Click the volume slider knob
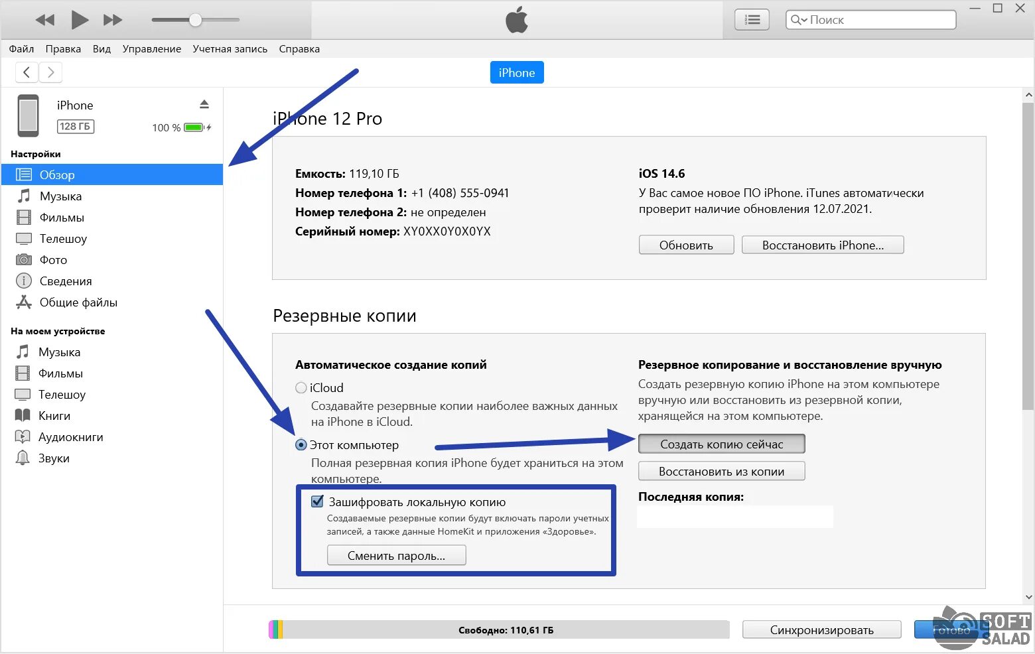 tap(195, 20)
